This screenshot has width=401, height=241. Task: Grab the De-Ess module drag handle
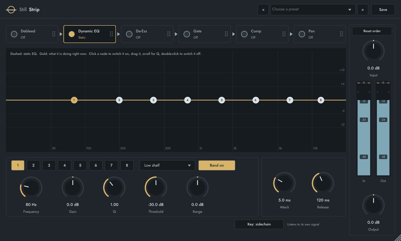(x=169, y=34)
